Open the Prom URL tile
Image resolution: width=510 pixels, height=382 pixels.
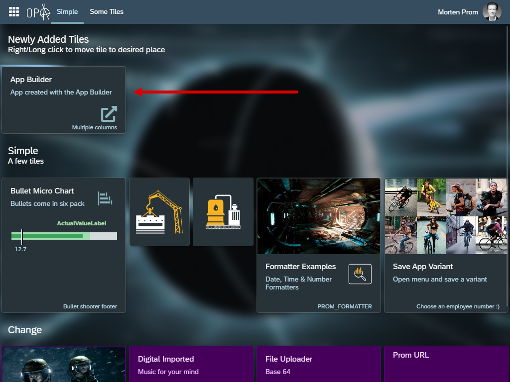[410, 355]
